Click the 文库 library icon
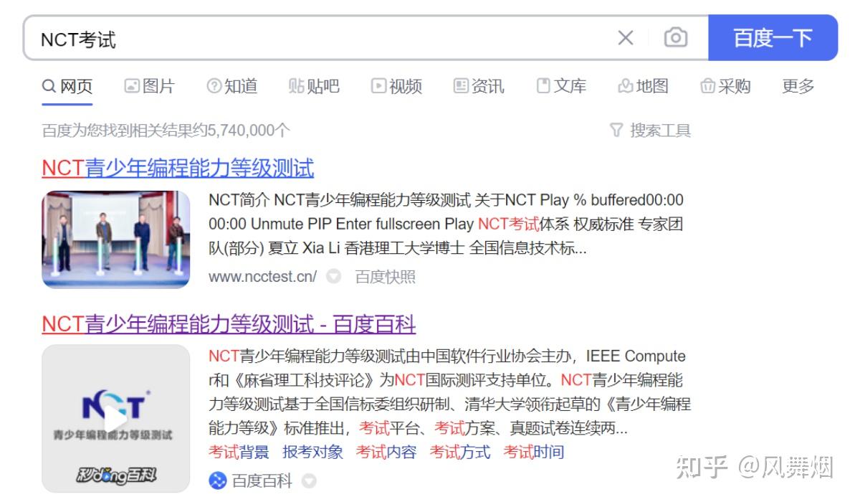The image size is (855, 502). 543,86
